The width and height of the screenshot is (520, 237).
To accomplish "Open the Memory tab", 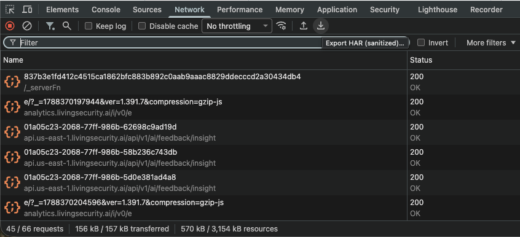I will click(x=290, y=10).
